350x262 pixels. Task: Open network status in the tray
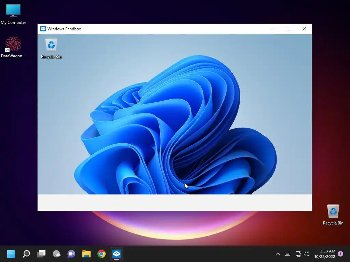coord(298,254)
